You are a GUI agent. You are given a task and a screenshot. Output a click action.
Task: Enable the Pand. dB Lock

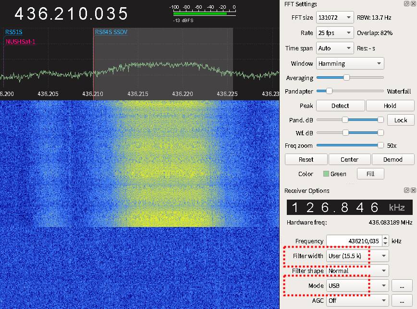401,120
